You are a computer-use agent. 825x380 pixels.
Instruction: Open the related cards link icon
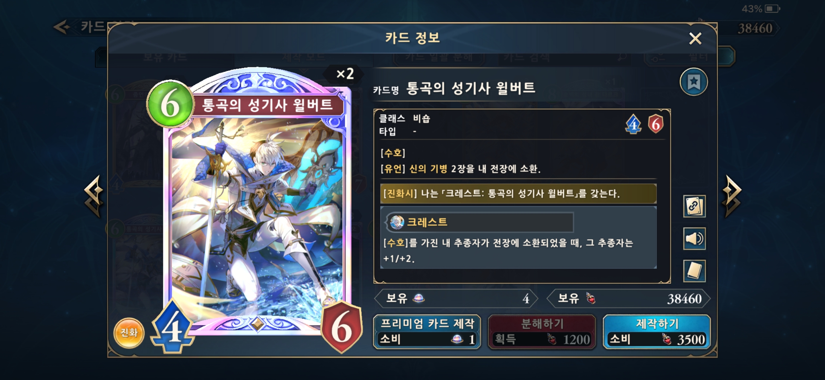tap(694, 206)
